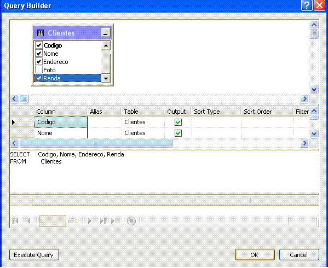Click the grid pane horizontal scrollbar thumb
Viewport: 328px width, 268px height.
coord(96,143)
